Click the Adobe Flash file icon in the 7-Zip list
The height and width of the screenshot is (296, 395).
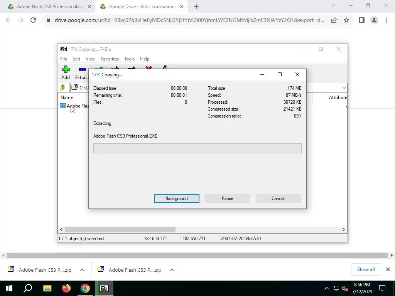63,106
